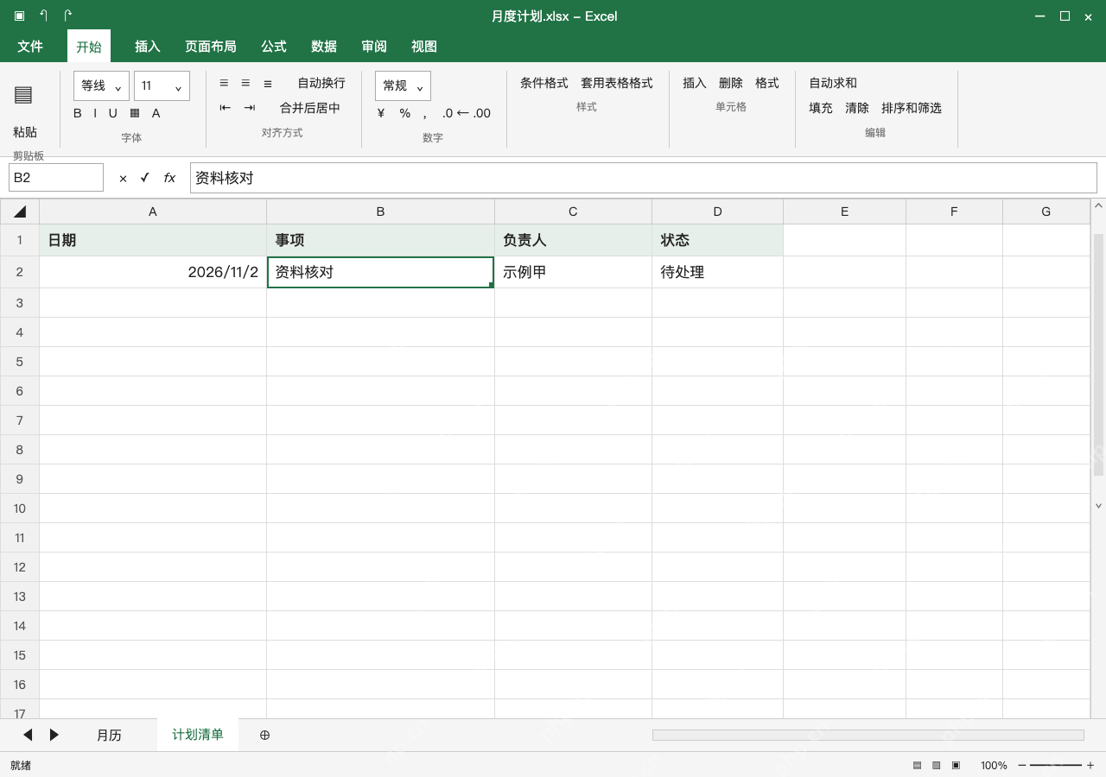Click 自动求和 AutoSum
Image resolution: width=1106 pixels, height=777 pixels.
833,83
